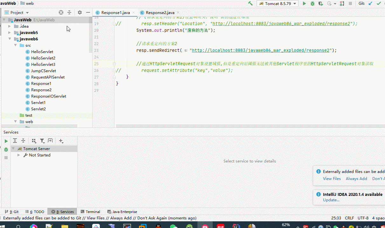This screenshot has height=228, width=385.
Task: Click the locate opened file crosshair icon
Action: [x=61, y=12]
